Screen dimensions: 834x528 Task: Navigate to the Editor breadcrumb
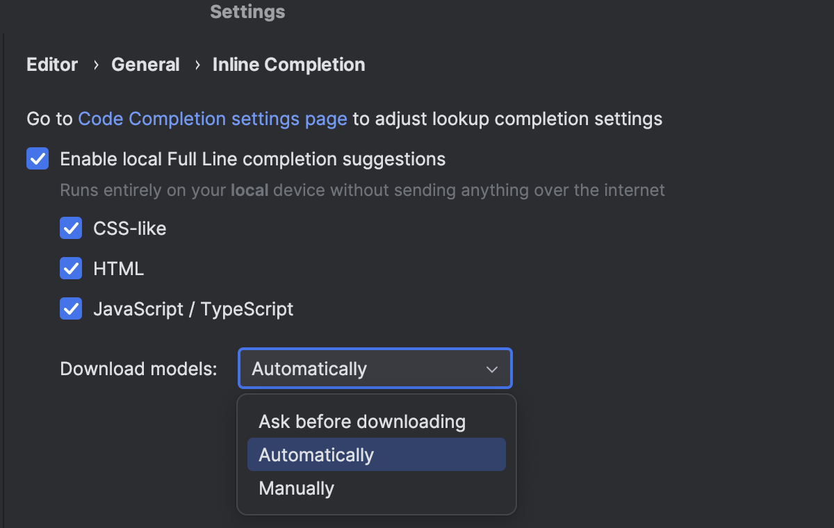pos(51,64)
